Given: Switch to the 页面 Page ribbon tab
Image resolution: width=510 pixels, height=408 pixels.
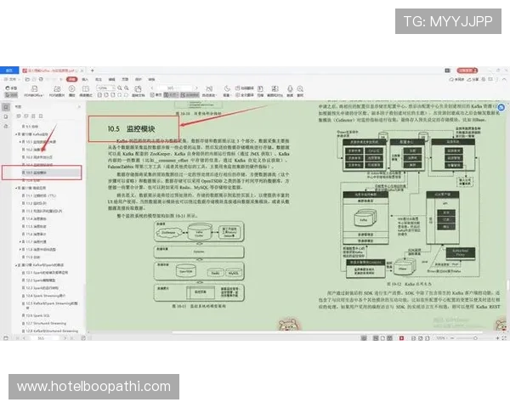Looking at the screenshot, I should point(125,79).
